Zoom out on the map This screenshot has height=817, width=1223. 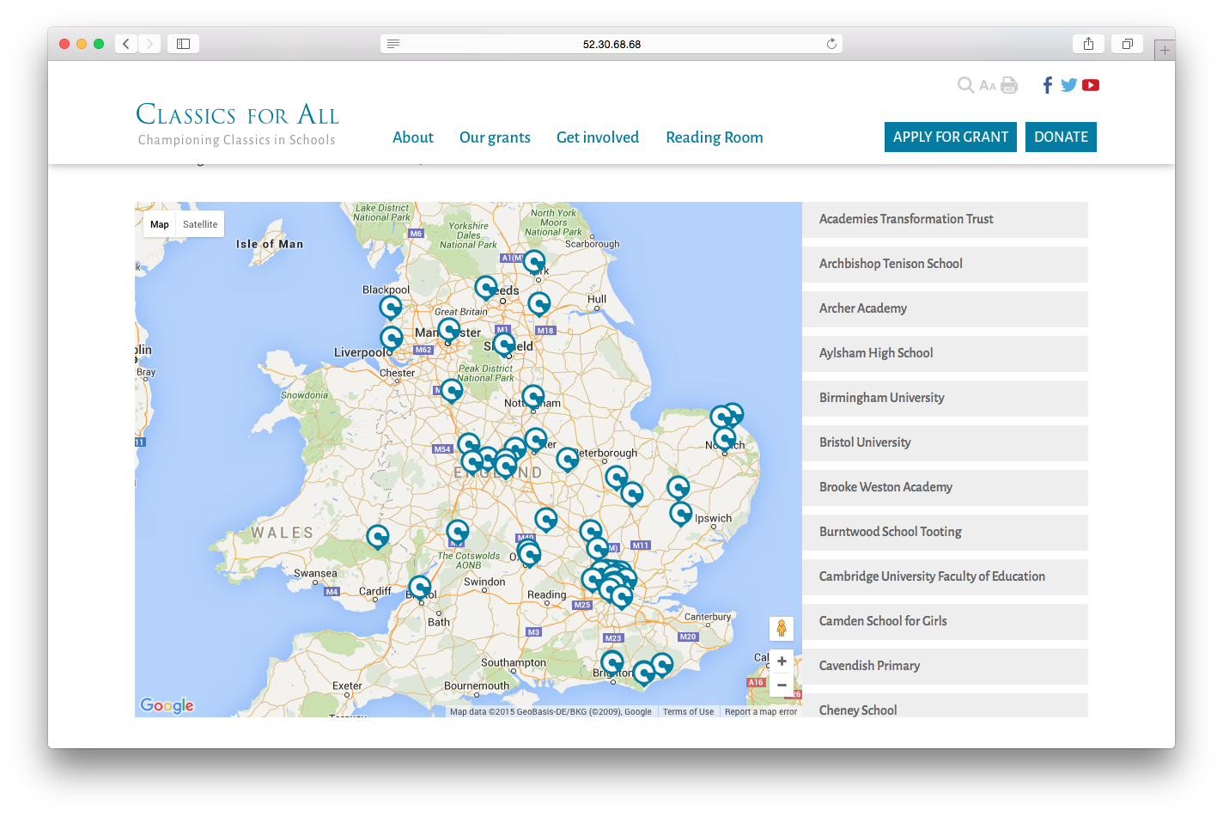click(782, 685)
